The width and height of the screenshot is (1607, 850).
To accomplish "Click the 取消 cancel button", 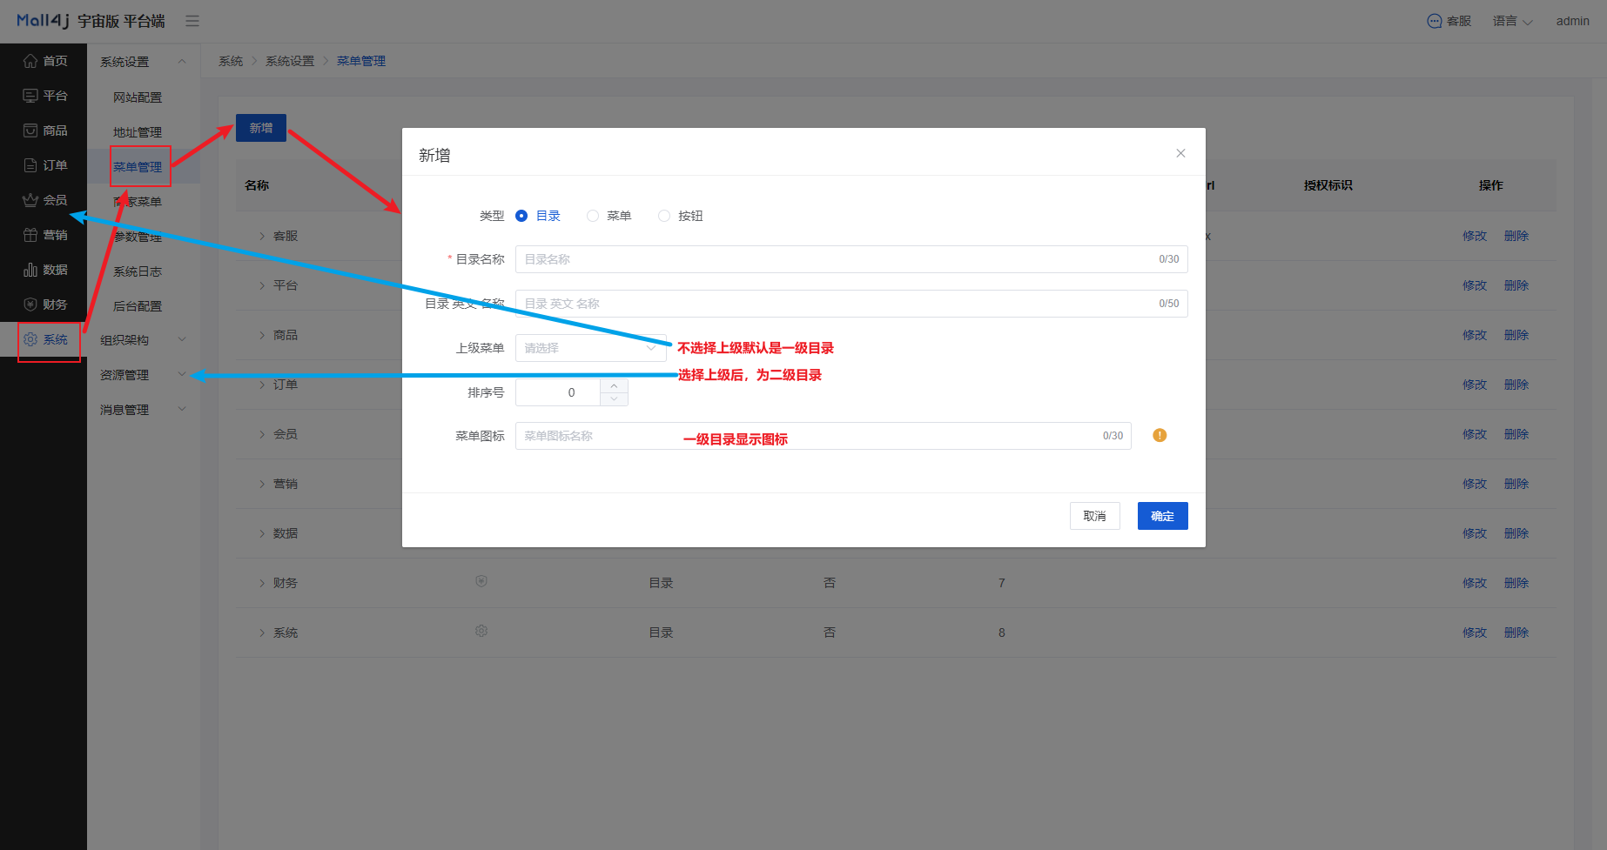I will click(x=1094, y=516).
